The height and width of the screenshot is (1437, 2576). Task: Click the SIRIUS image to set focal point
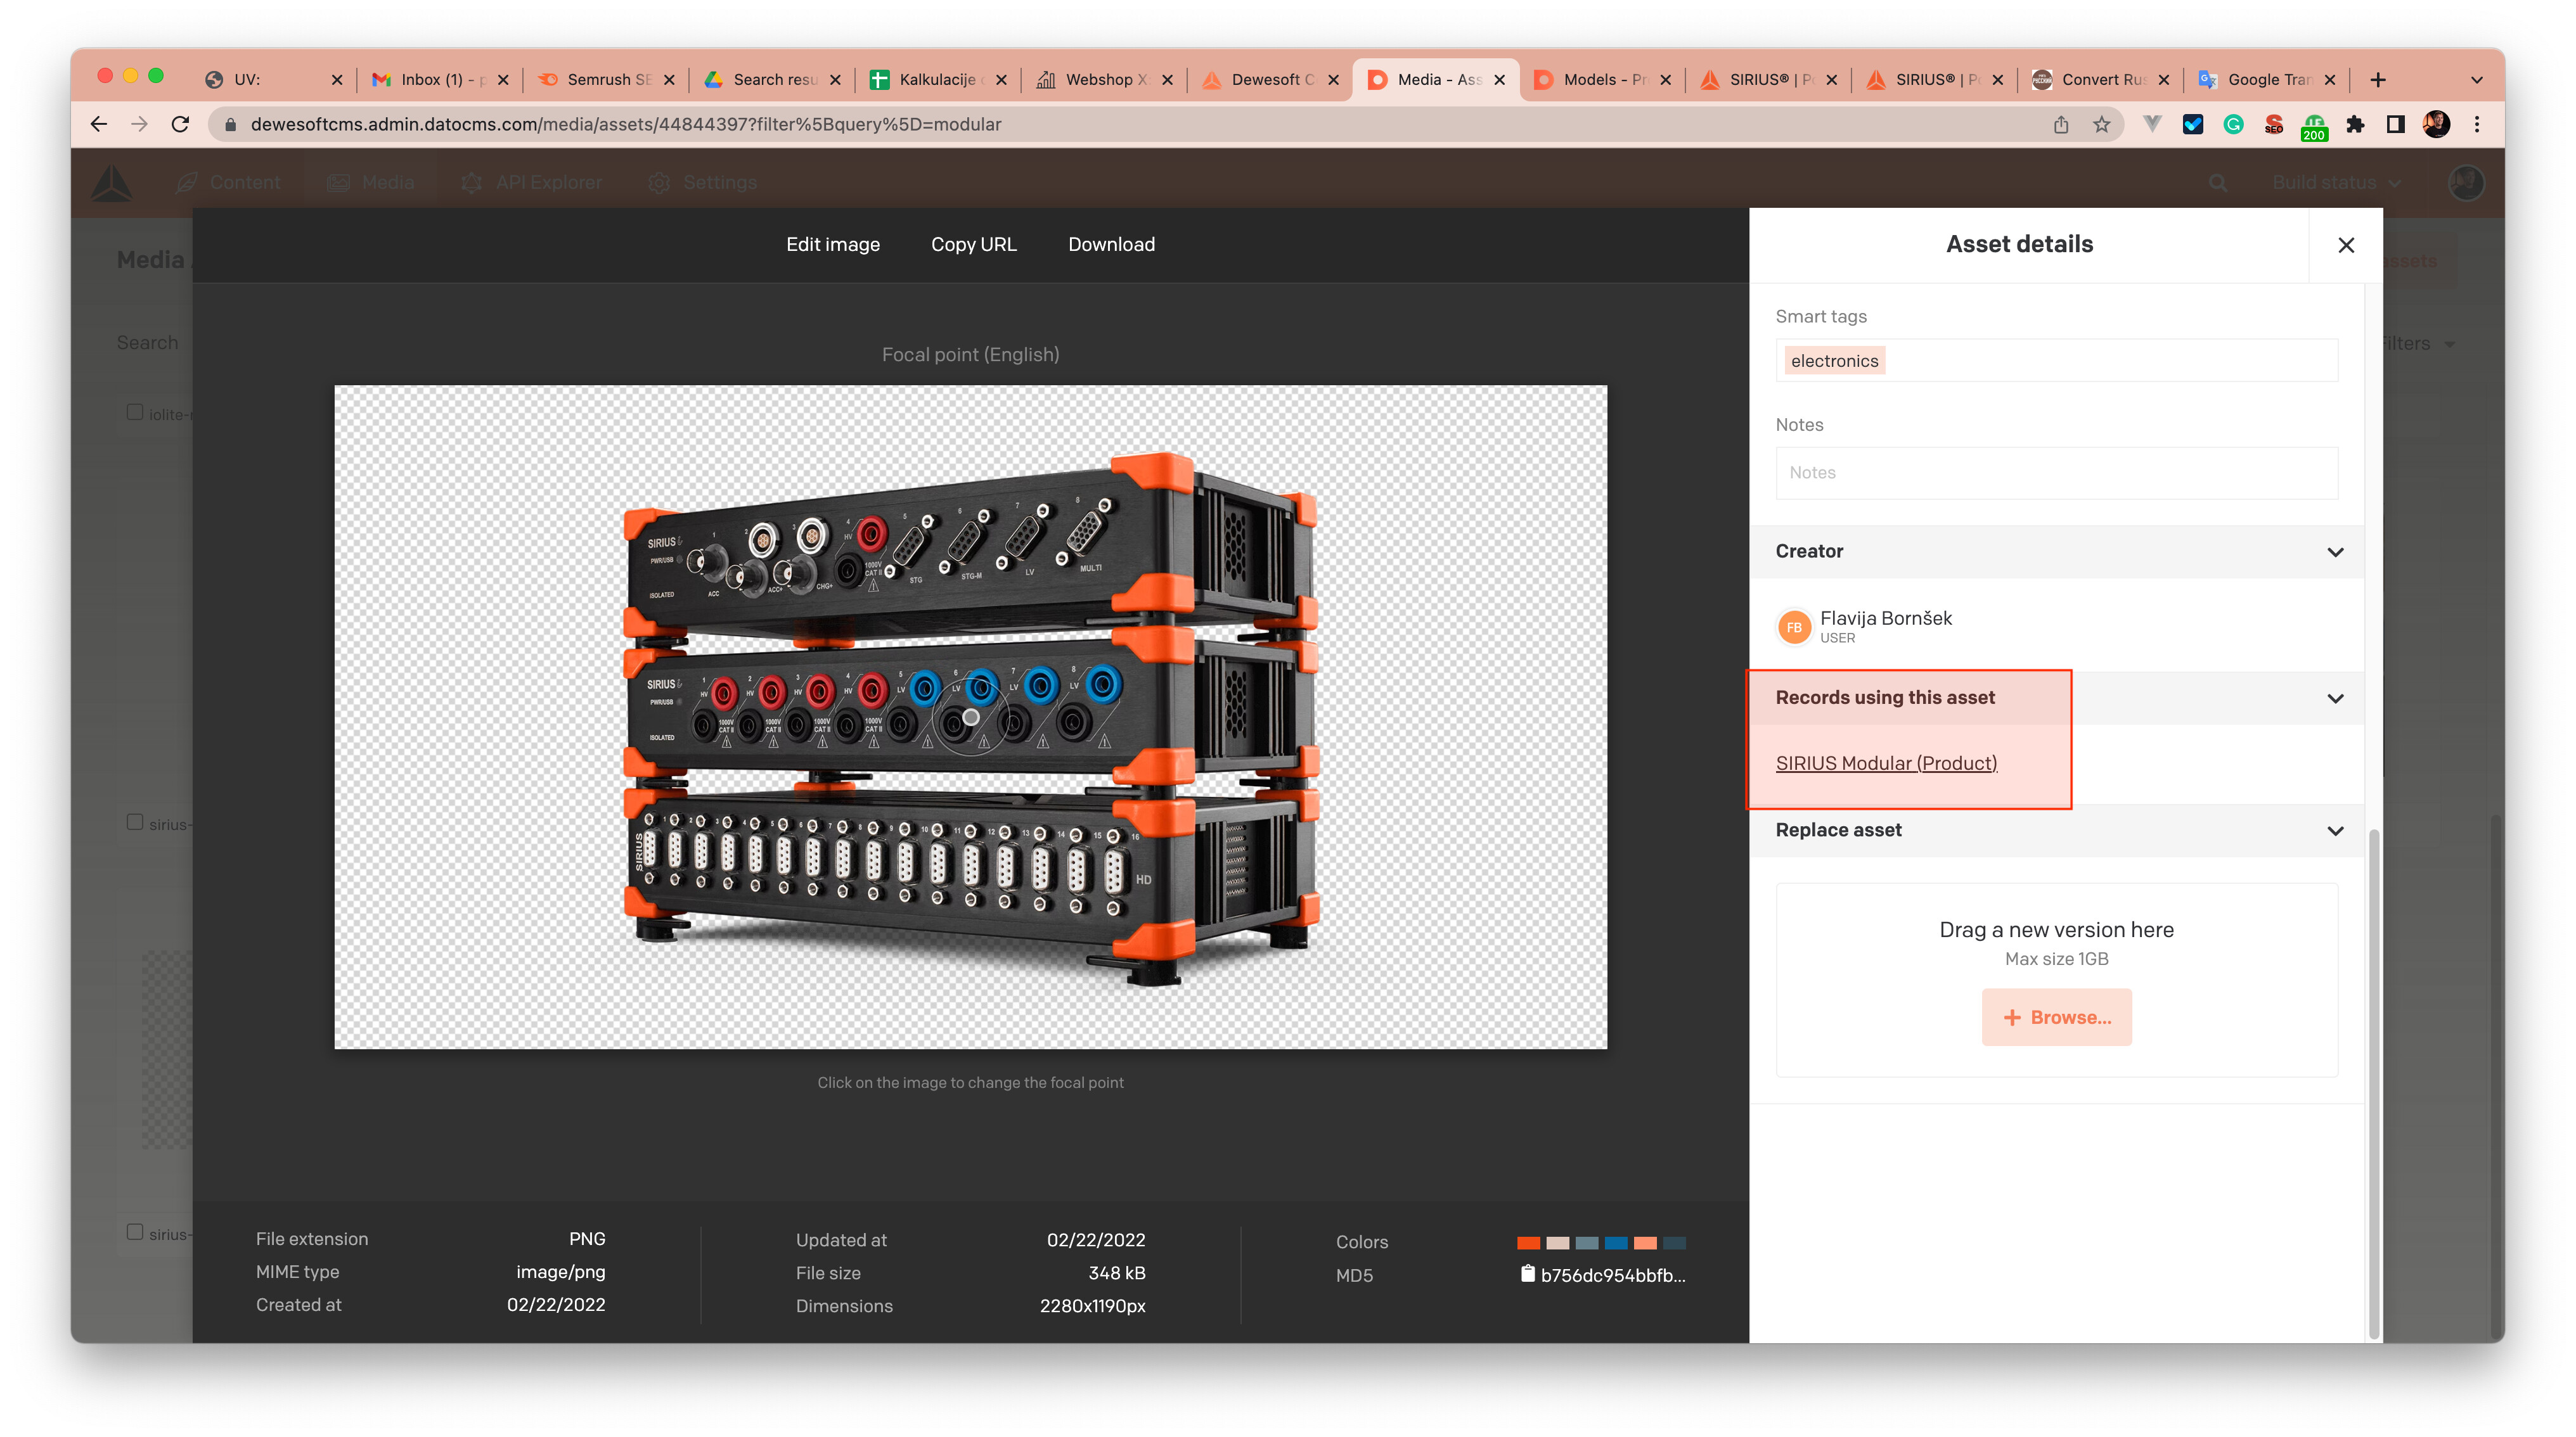pyautogui.click(x=970, y=717)
